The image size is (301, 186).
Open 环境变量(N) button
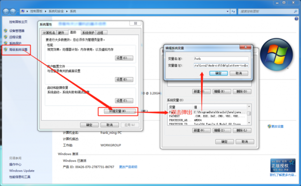click(x=120, y=111)
